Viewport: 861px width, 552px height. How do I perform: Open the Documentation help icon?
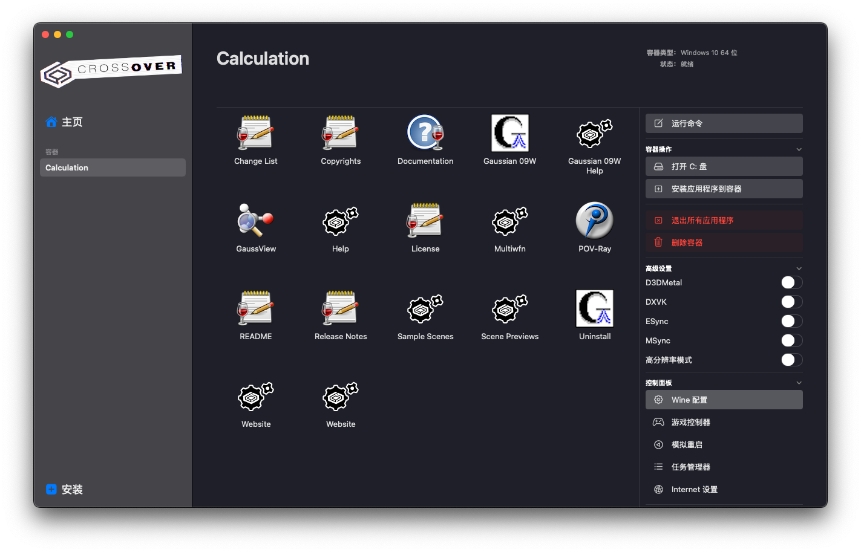(425, 133)
